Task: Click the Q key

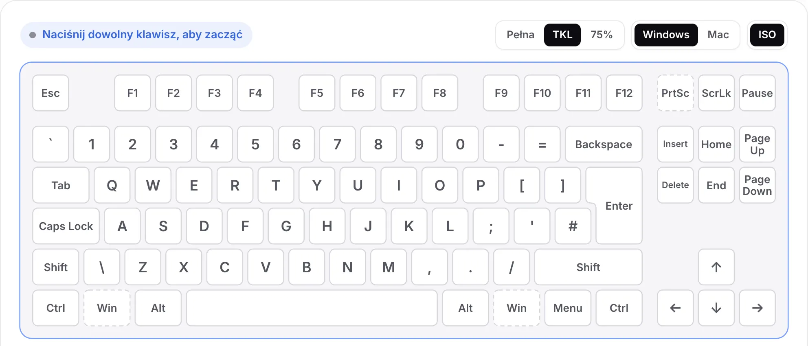Action: [x=112, y=185]
